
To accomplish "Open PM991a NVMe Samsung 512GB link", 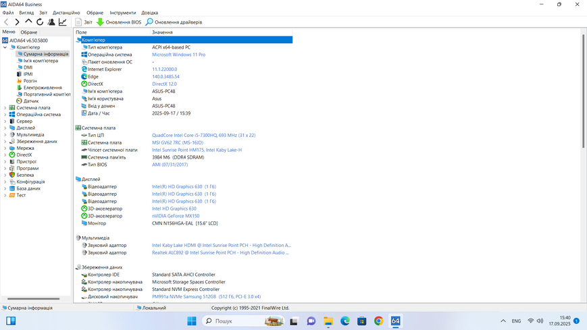I will click(206, 297).
